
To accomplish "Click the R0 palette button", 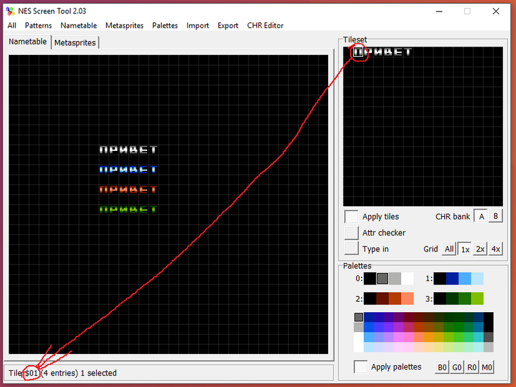I will [473, 367].
